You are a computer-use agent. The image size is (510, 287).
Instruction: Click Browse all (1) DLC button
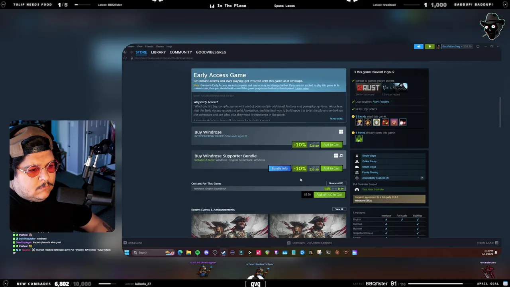click(336, 183)
